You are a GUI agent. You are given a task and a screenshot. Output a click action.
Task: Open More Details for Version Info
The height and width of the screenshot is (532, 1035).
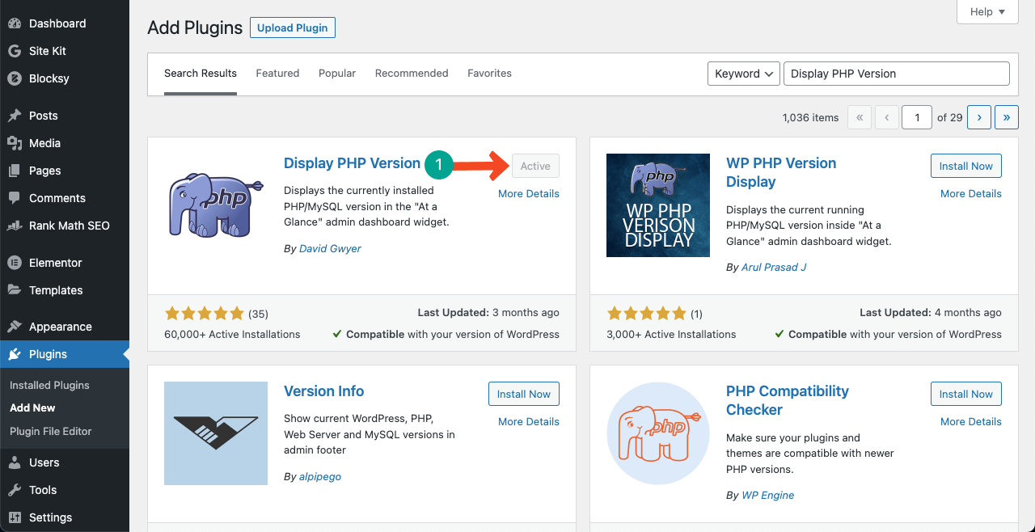point(528,421)
